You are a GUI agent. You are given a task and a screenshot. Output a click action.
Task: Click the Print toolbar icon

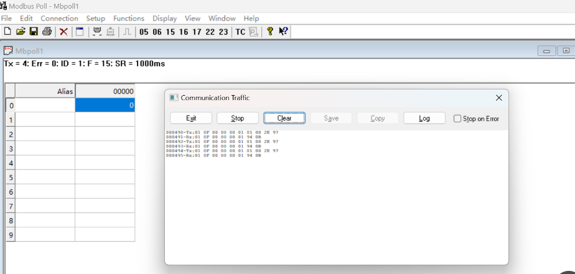pyautogui.click(x=47, y=32)
